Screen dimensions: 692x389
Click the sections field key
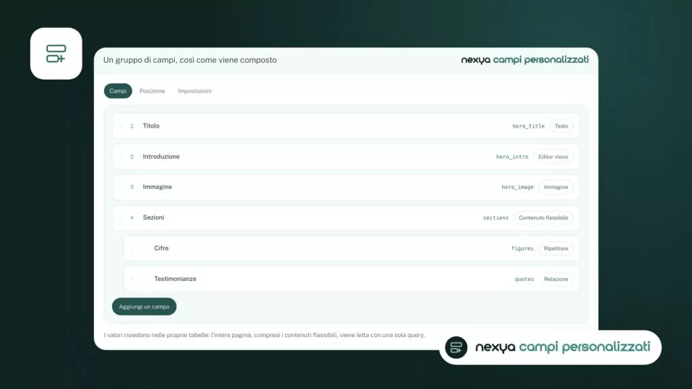point(495,218)
